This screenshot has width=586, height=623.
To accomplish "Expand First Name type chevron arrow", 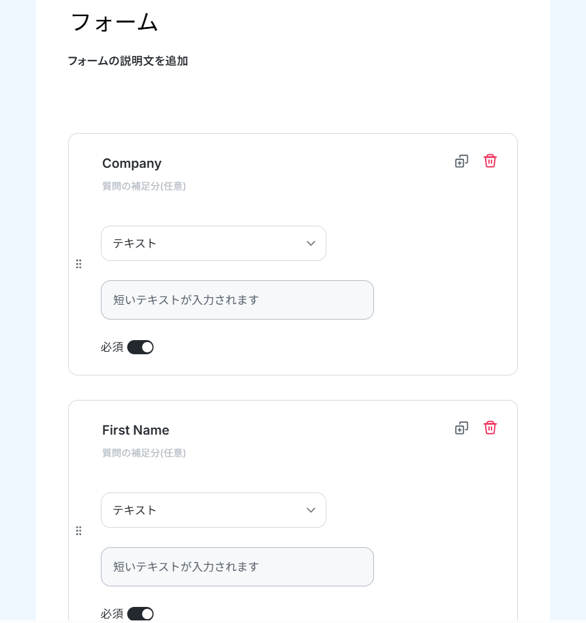I will pos(311,510).
